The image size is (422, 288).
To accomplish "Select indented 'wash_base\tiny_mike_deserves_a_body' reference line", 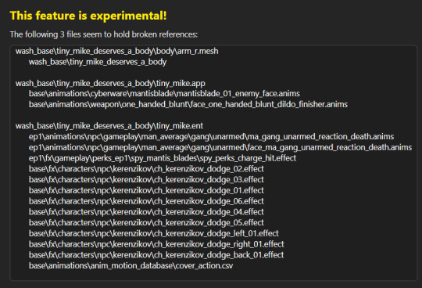I will [98, 62].
